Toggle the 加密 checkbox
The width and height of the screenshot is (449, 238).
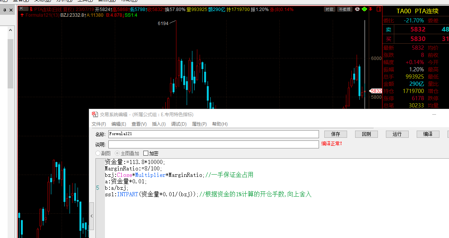[x=146, y=153]
